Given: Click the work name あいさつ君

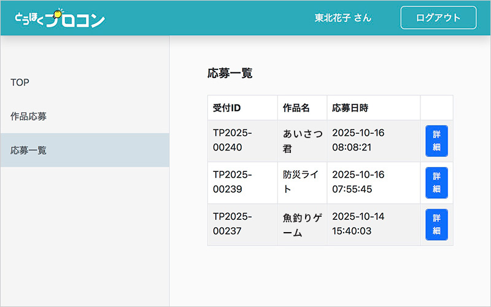Looking at the screenshot, I should pos(301,141).
